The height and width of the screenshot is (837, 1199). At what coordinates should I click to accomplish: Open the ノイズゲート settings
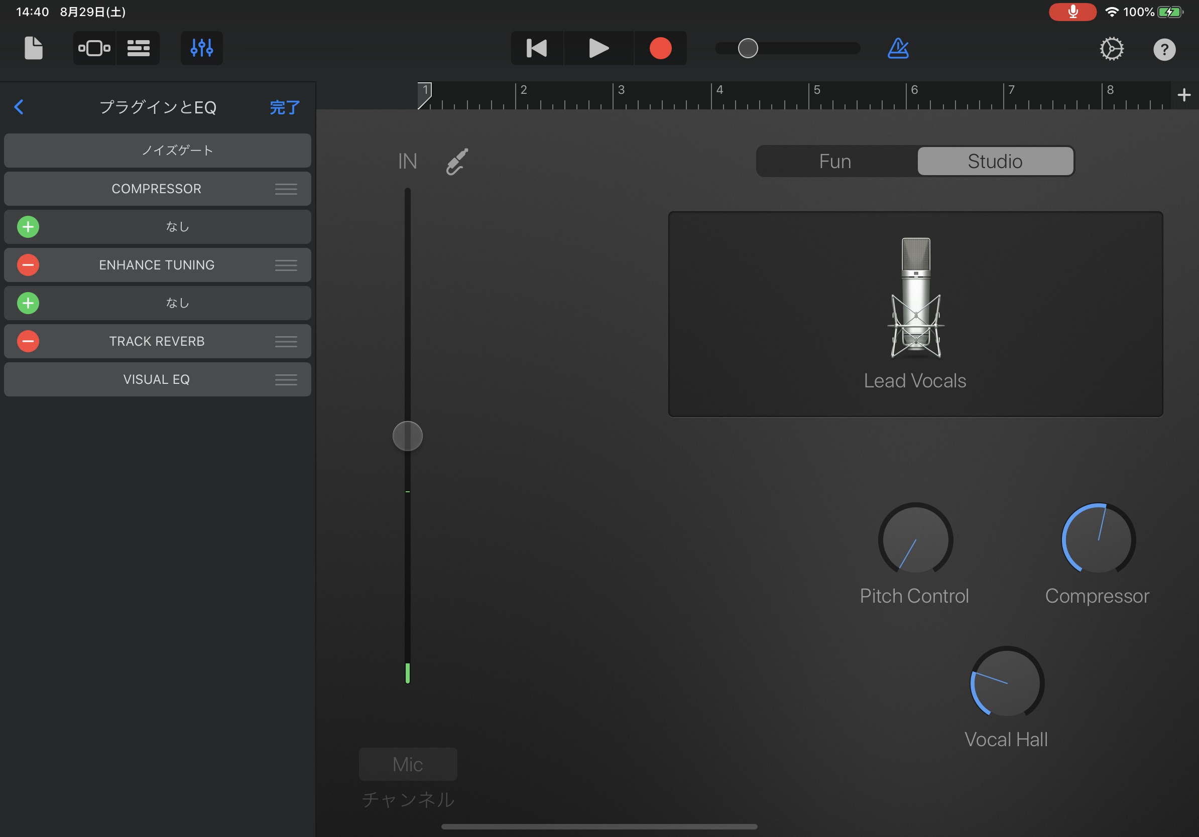(157, 150)
